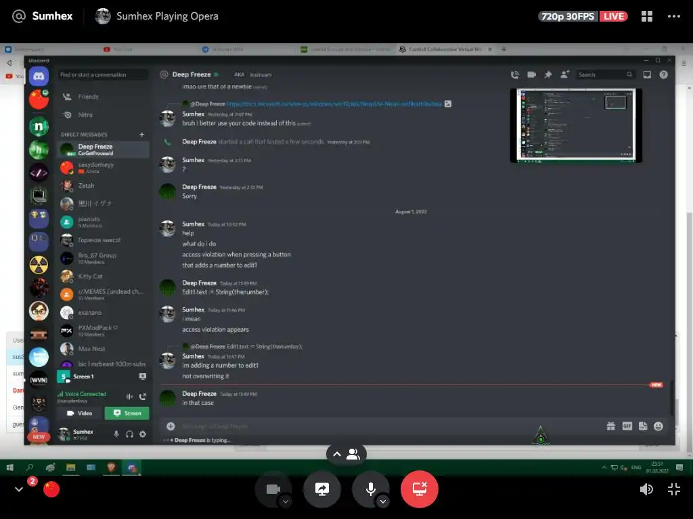The width and height of the screenshot is (693, 519).
Task: Open microphone options arrow below mic button
Action: tap(383, 501)
